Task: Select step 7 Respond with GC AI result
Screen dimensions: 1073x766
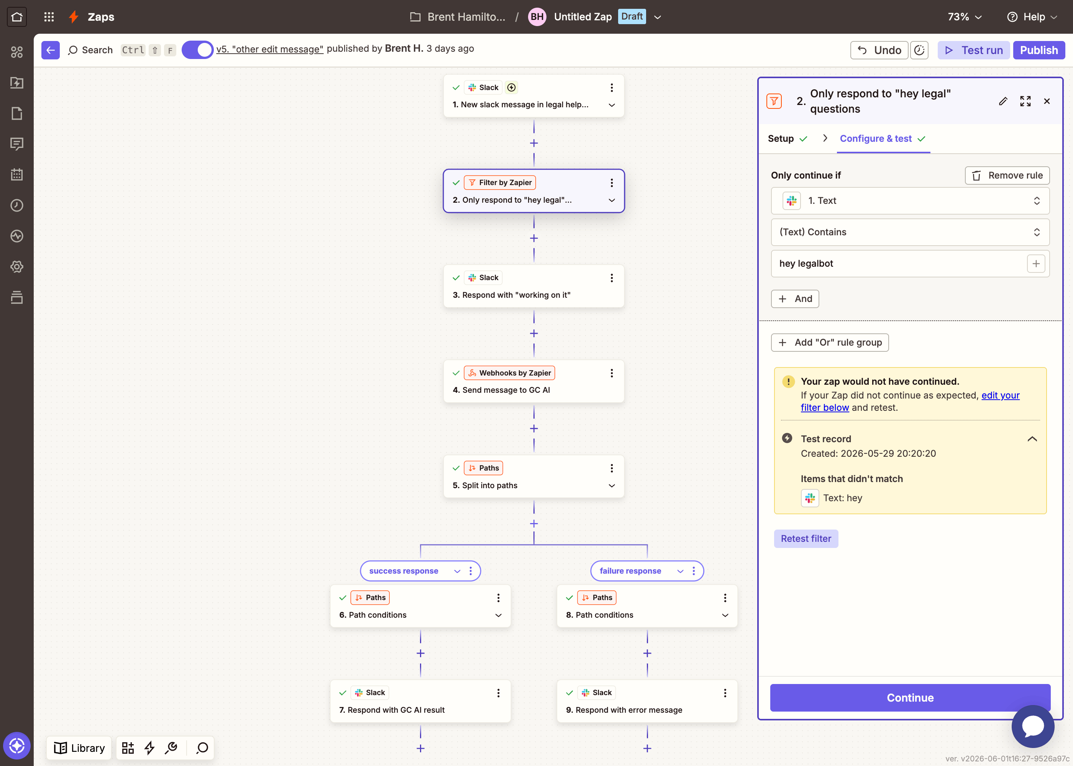Action: point(420,701)
